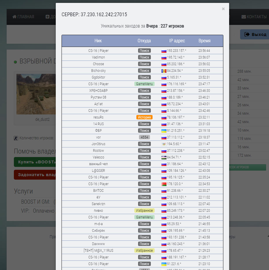Image resolution: width=269 pixels, height=270 pixels.
Task: Click the 4554 badge for player vor
Action: point(144,137)
